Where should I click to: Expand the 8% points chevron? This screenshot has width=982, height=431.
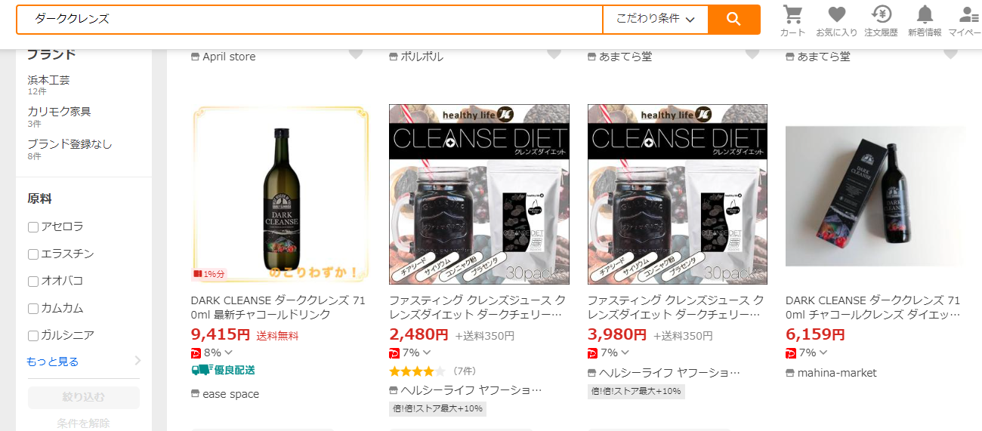(228, 352)
